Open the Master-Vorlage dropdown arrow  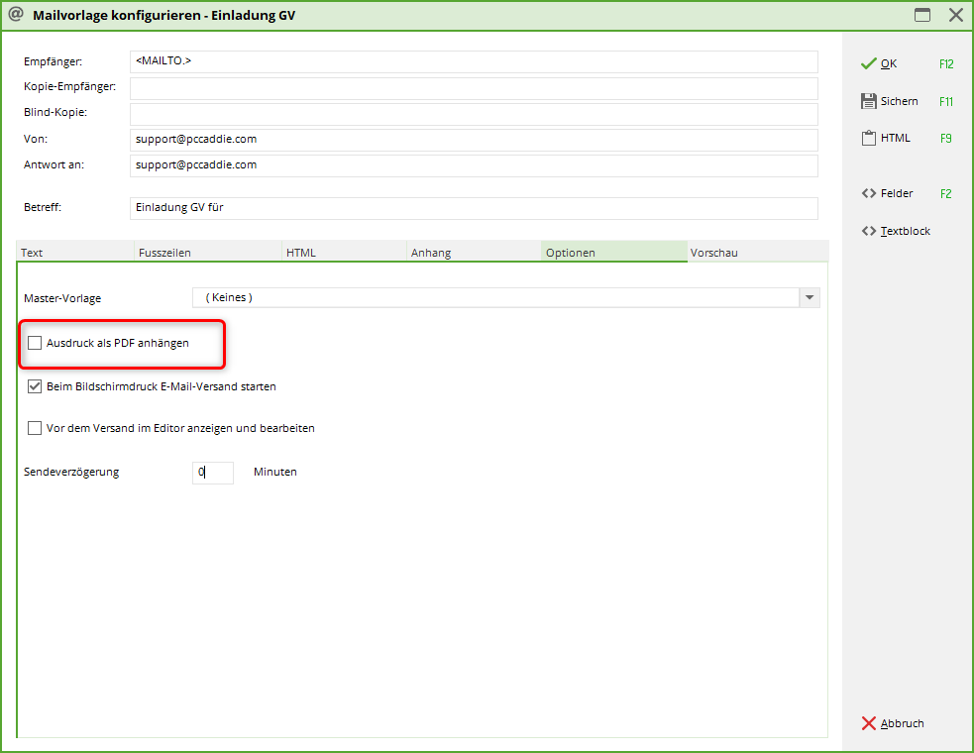810,298
